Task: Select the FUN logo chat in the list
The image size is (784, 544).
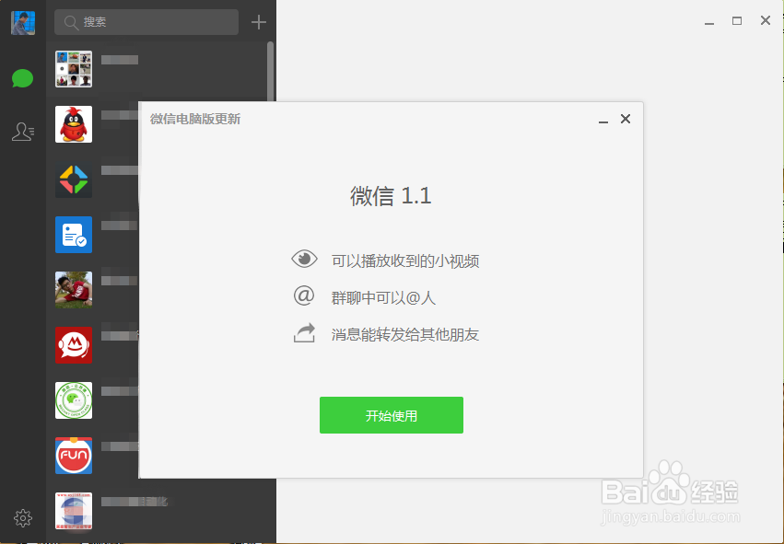Action: [73, 456]
